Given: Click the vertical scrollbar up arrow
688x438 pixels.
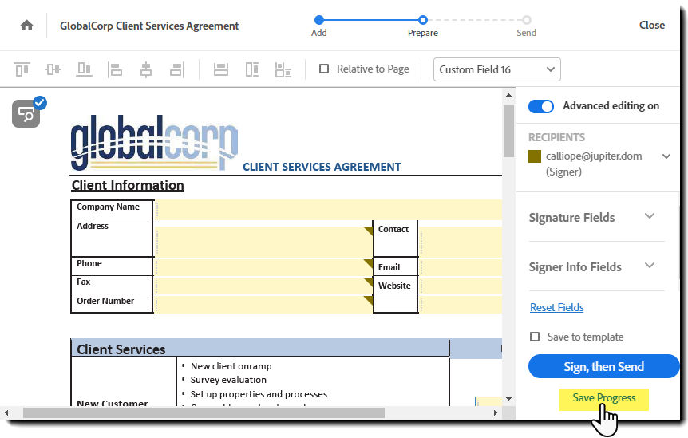Looking at the screenshot, I should click(508, 95).
